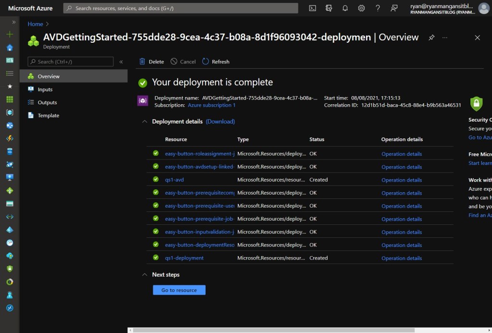This screenshot has height=333, width=492.
Task: Expand the left portal menu
Action: (x=14, y=22)
